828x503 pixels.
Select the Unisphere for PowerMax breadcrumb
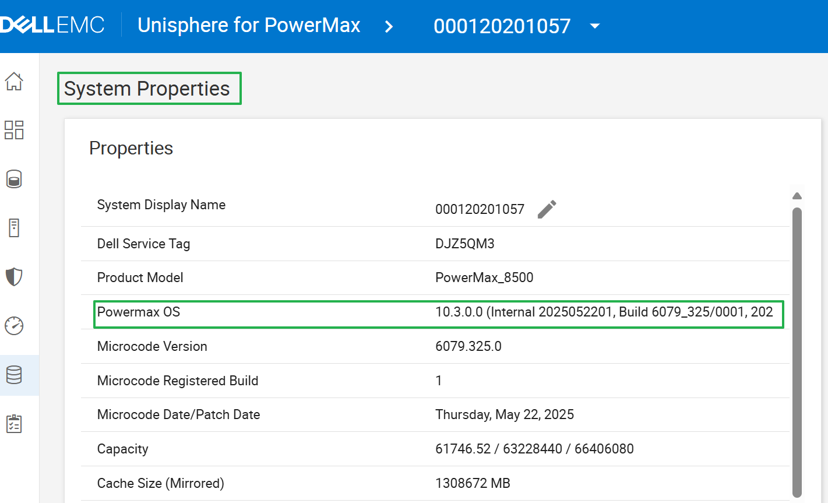(x=249, y=25)
